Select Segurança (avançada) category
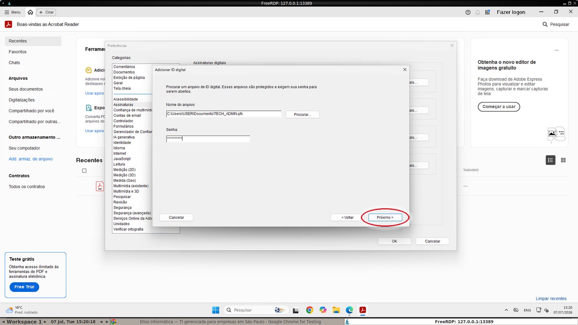This screenshot has height=325, width=578. pos(132,213)
